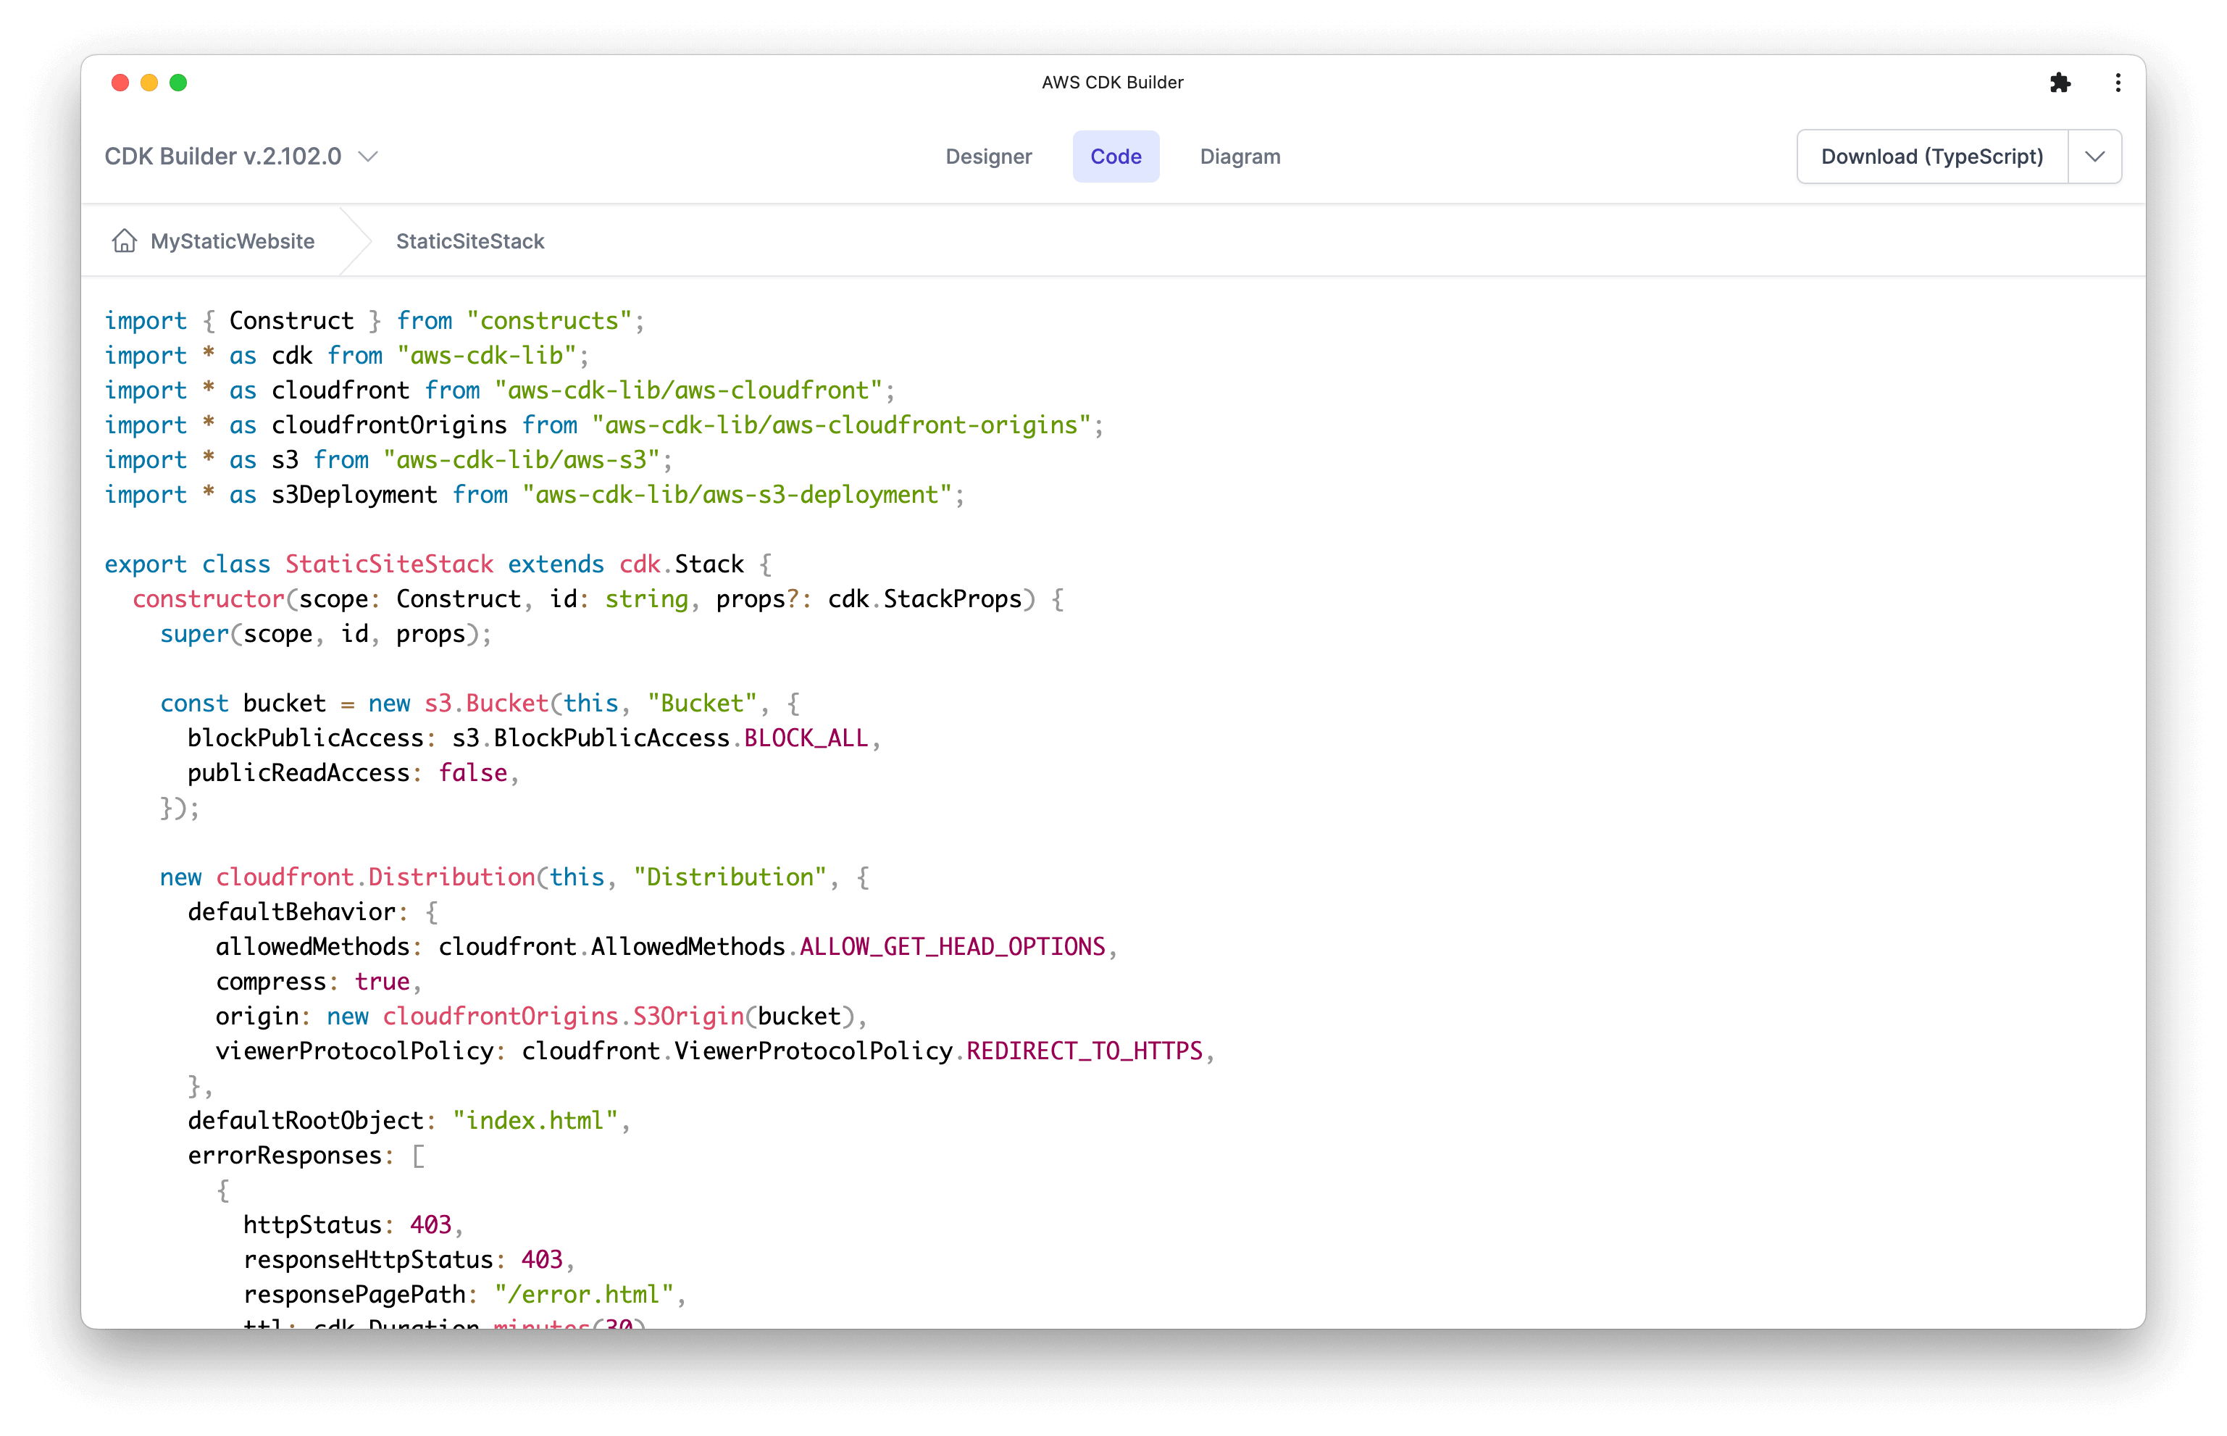The width and height of the screenshot is (2227, 1436).
Task: Click REDIRECT_TO_HTTPS value in code
Action: point(1084,1052)
